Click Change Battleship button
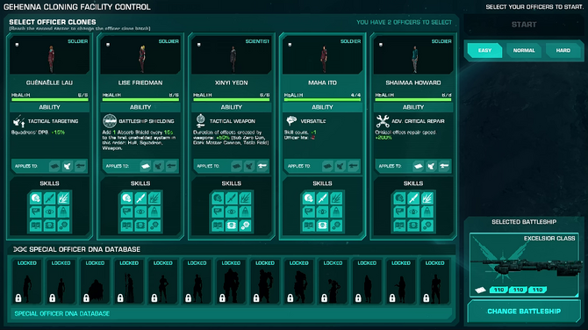The width and height of the screenshot is (588, 330). click(x=524, y=312)
